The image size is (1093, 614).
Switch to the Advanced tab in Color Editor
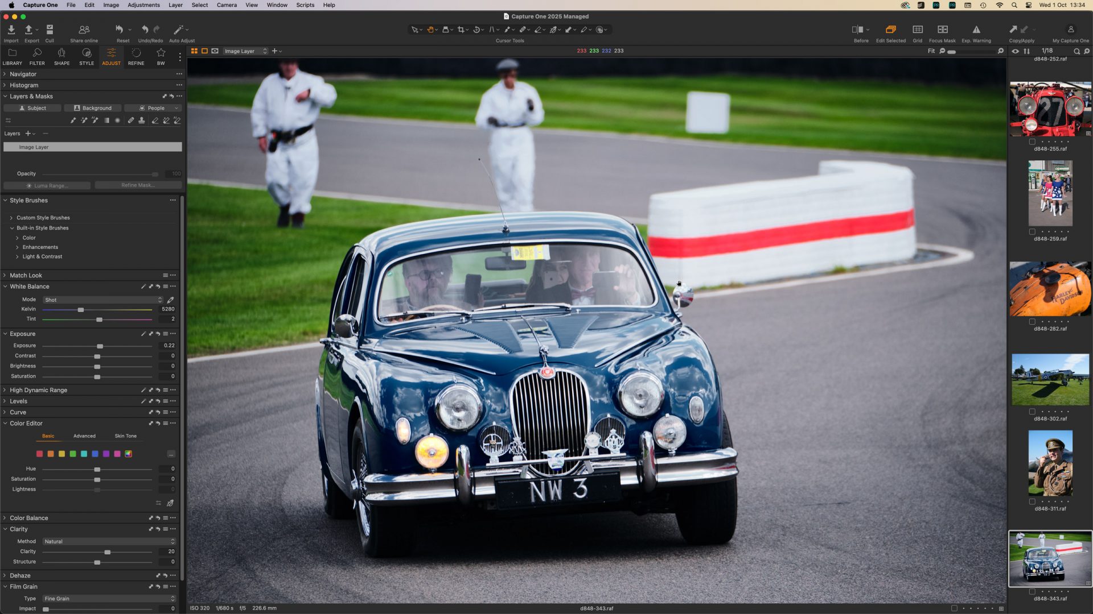click(x=84, y=435)
